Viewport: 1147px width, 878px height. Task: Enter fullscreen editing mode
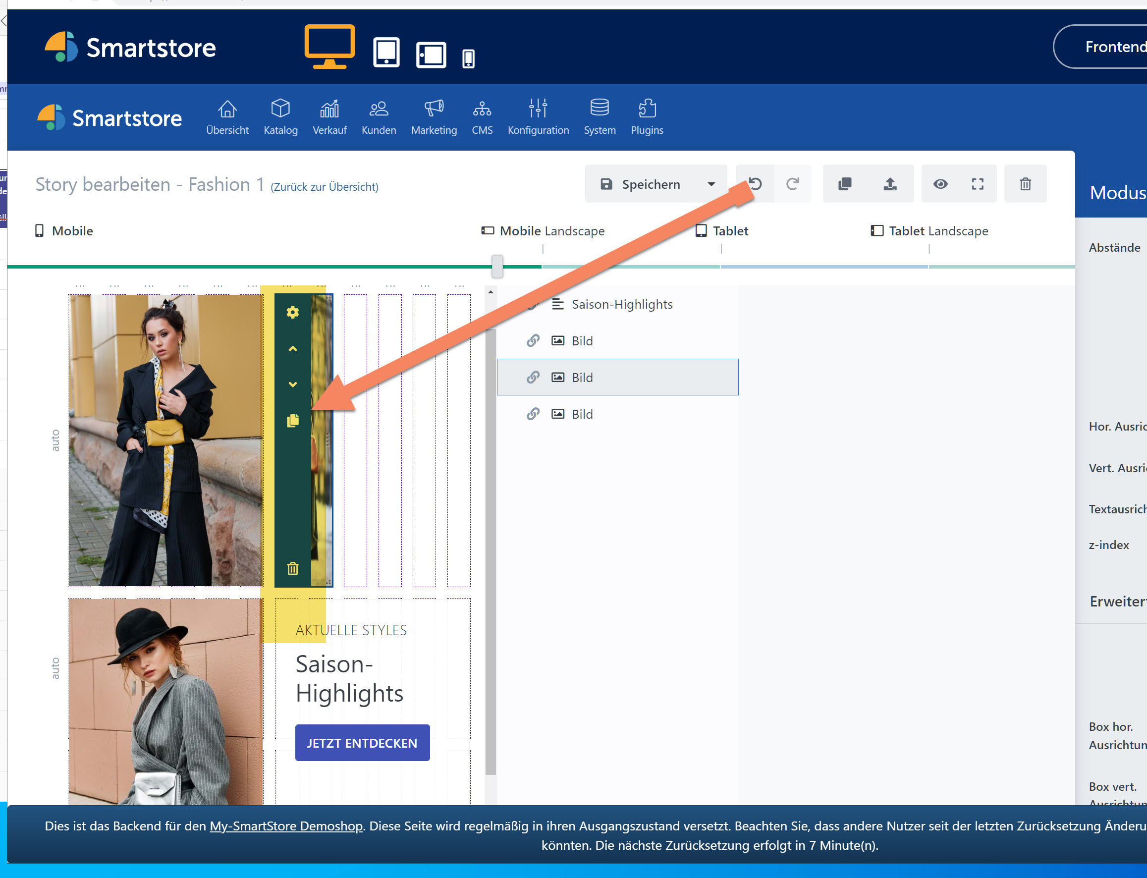pyautogui.click(x=978, y=183)
